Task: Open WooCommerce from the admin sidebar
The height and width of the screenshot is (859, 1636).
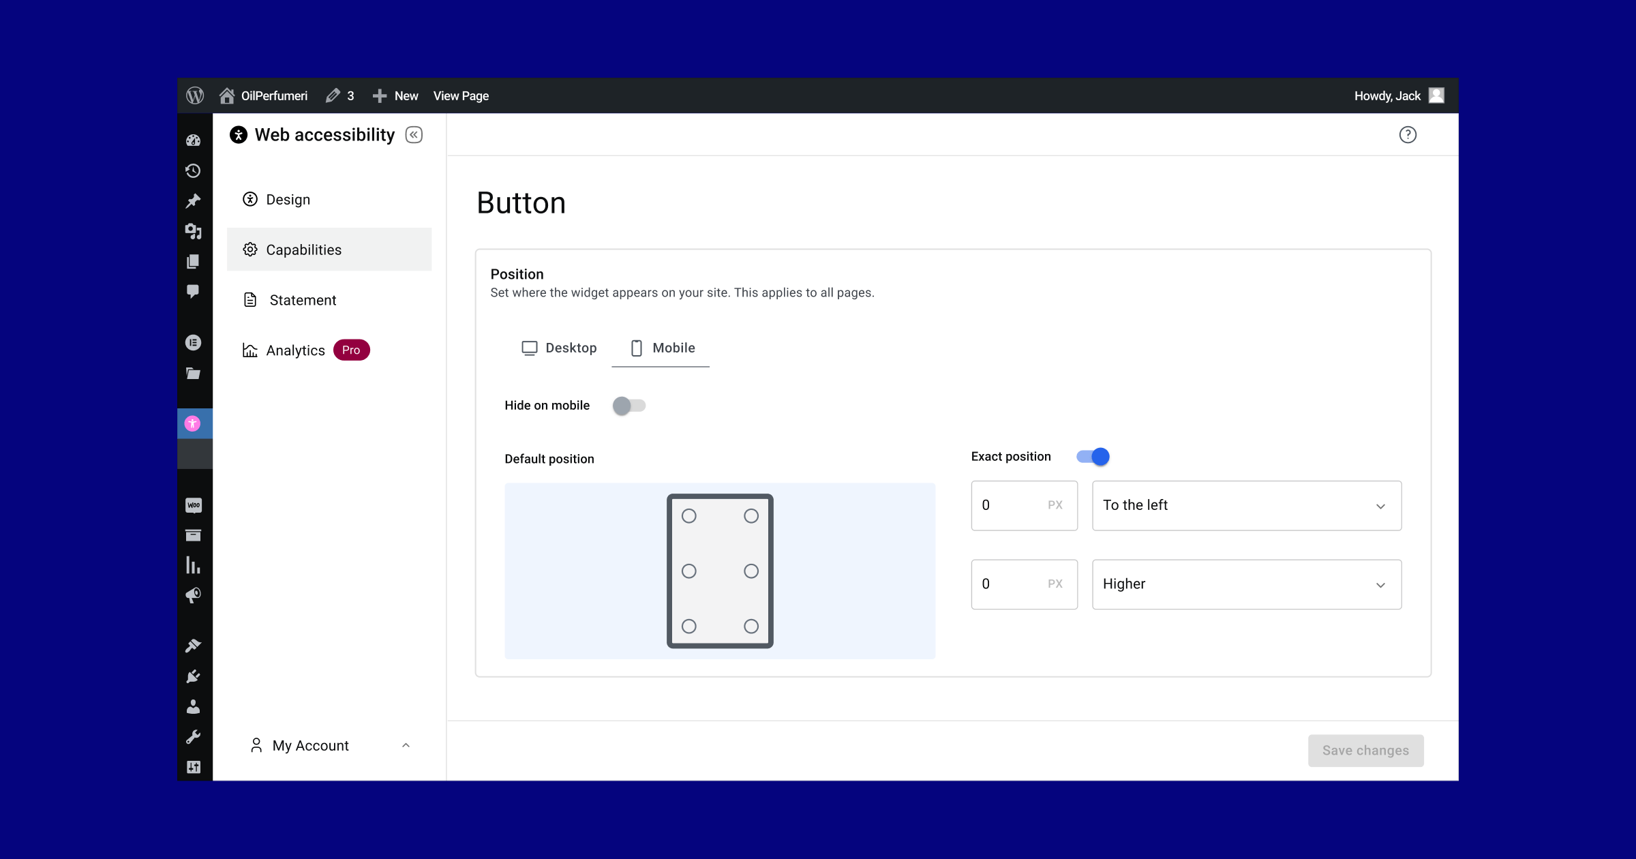Action: [194, 505]
